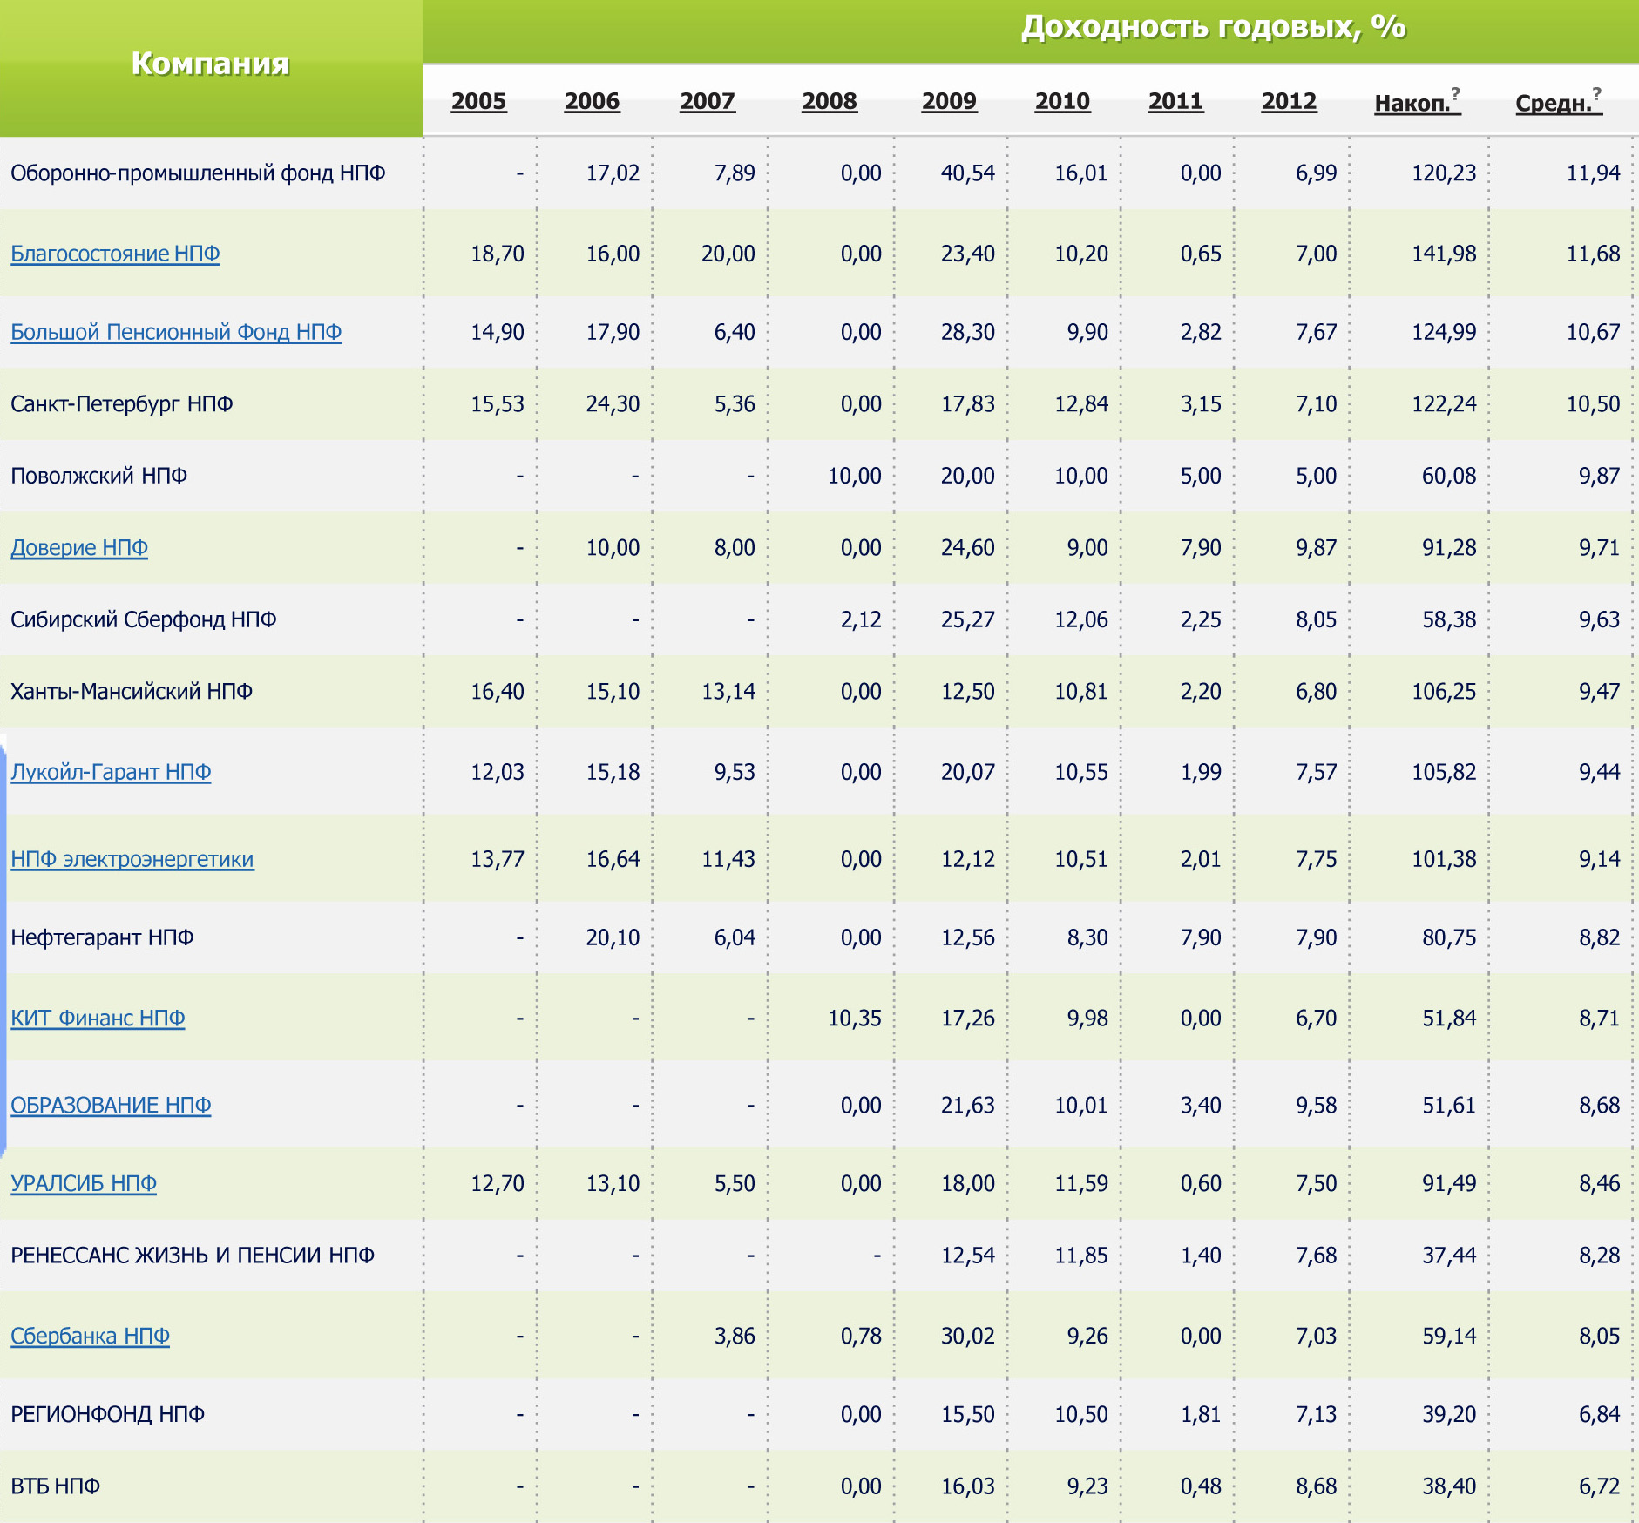Open the КИТ Финанс НПФ link
Image resolution: width=1639 pixels, height=1523 pixels.
click(x=98, y=1018)
